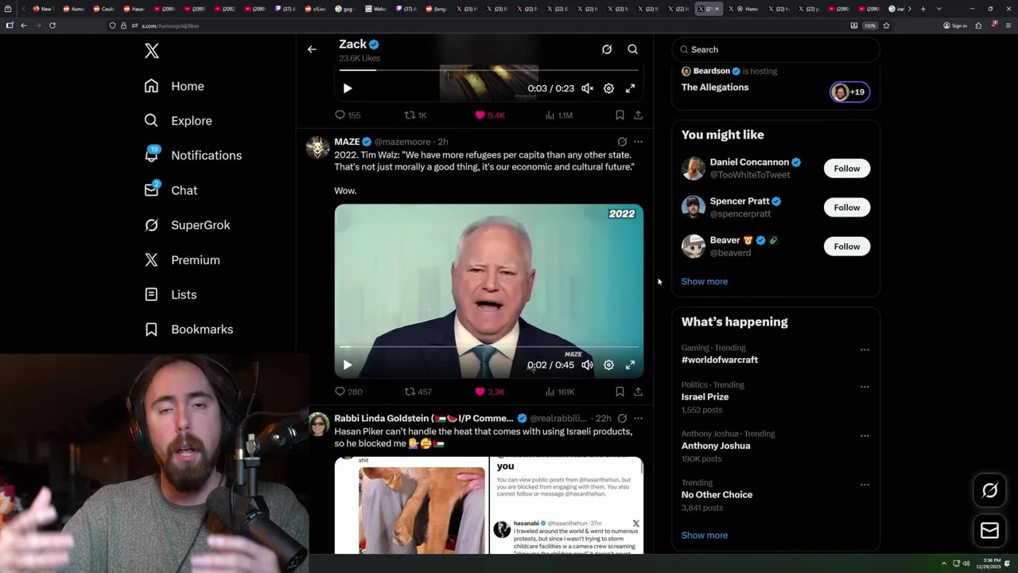The height and width of the screenshot is (573, 1018).
Task: Click back arrow next to Zack
Action: (312, 49)
